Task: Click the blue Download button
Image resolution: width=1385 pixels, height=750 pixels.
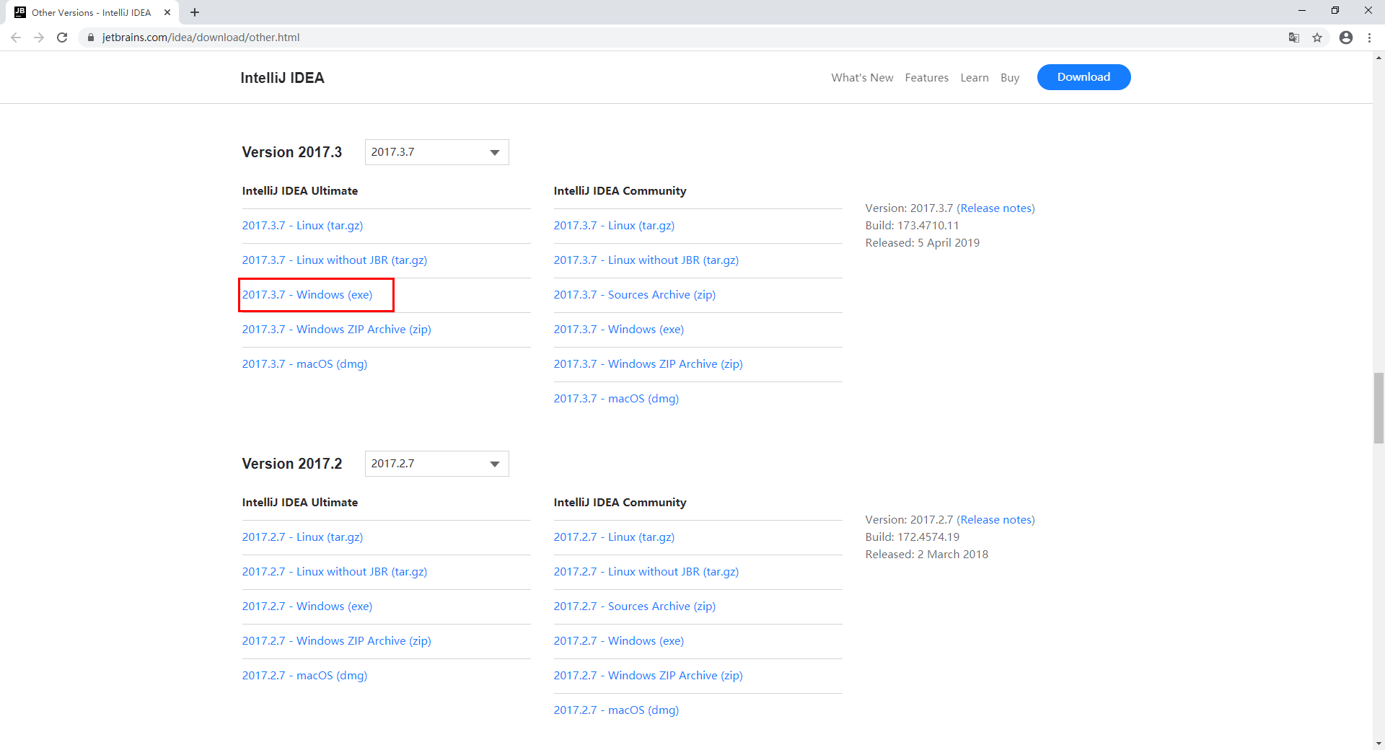Action: point(1083,77)
